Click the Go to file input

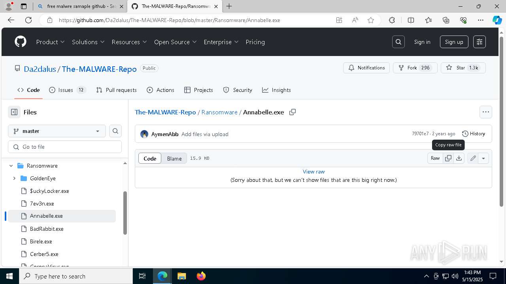pos(65,147)
